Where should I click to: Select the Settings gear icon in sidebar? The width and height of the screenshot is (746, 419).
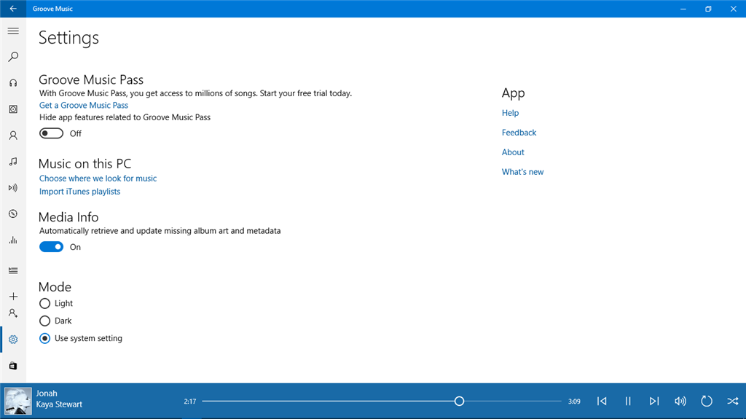(13, 340)
